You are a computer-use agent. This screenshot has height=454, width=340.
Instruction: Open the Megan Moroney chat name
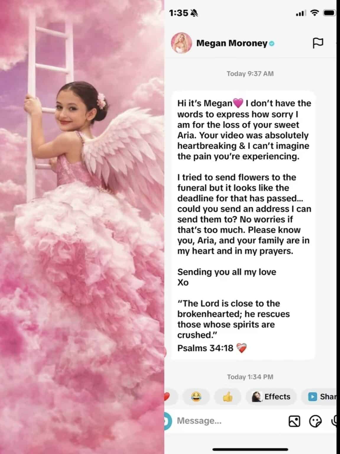(x=232, y=43)
